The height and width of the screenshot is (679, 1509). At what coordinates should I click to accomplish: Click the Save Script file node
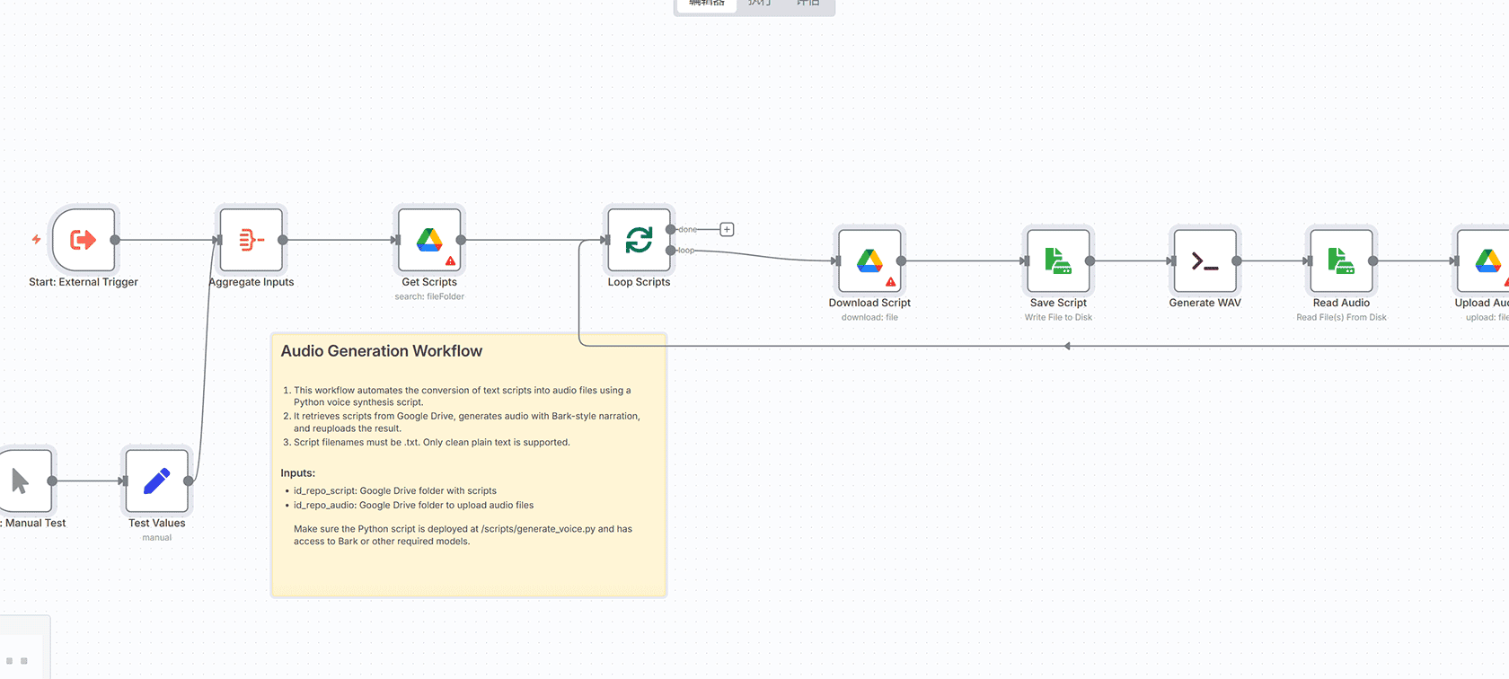1058,261
